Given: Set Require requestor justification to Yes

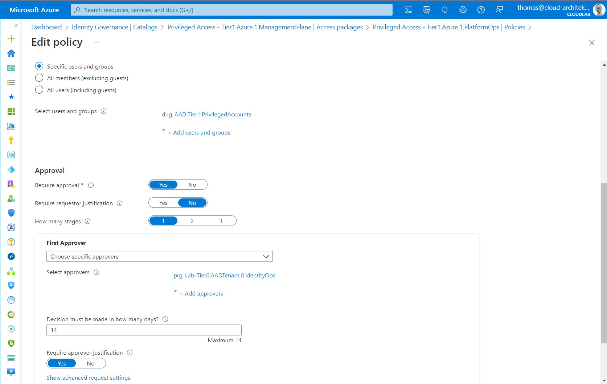Looking at the screenshot, I should pos(163,203).
